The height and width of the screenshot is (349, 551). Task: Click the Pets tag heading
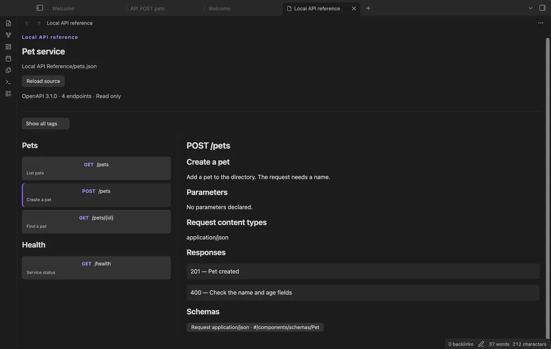click(x=30, y=146)
